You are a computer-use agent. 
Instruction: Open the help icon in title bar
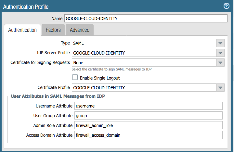(227, 6)
